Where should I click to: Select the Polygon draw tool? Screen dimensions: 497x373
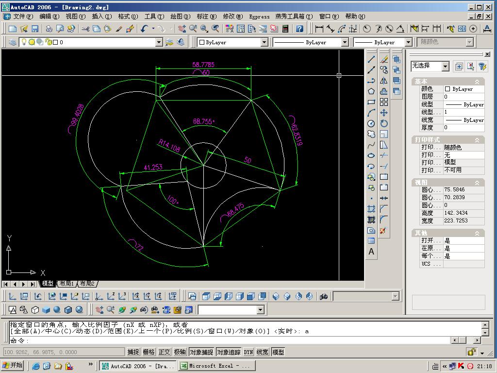(371, 91)
